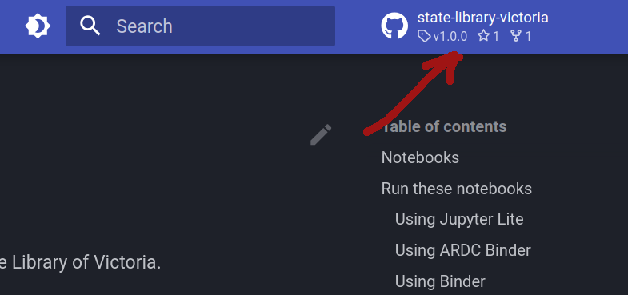Click the release tag icon
The height and width of the screenshot is (295, 628).
click(x=424, y=37)
